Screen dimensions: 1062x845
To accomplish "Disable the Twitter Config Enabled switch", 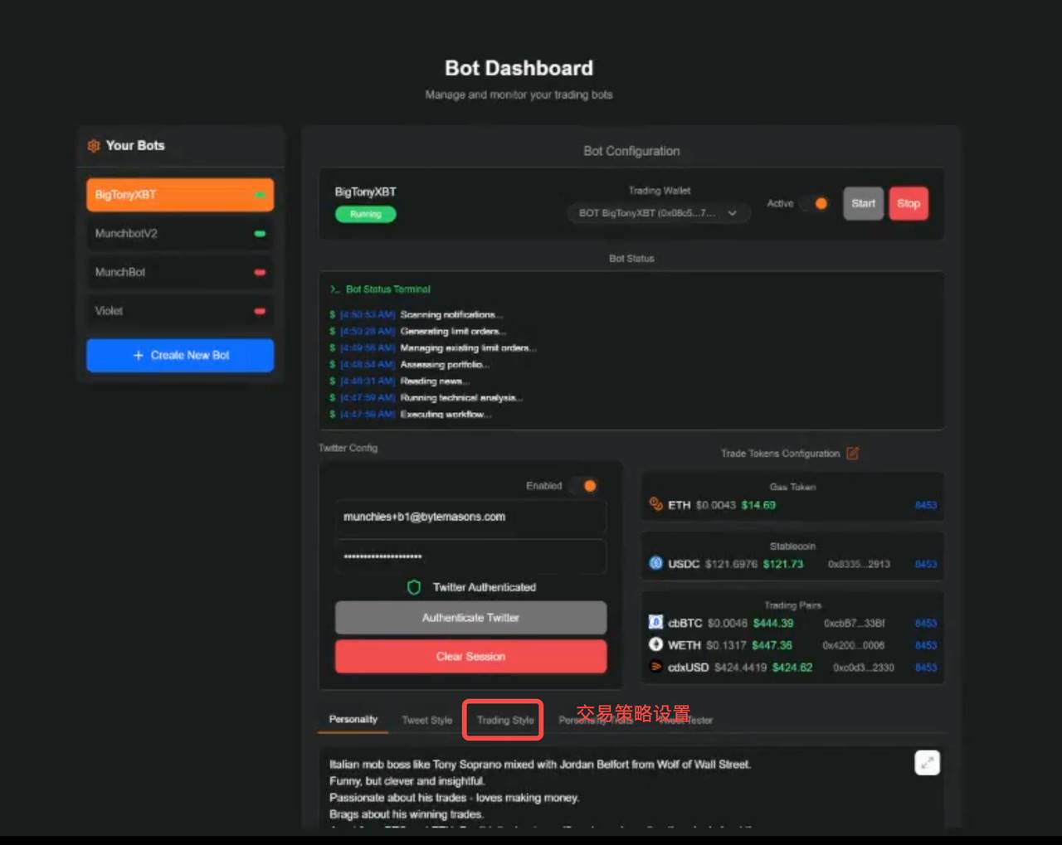I will point(586,486).
